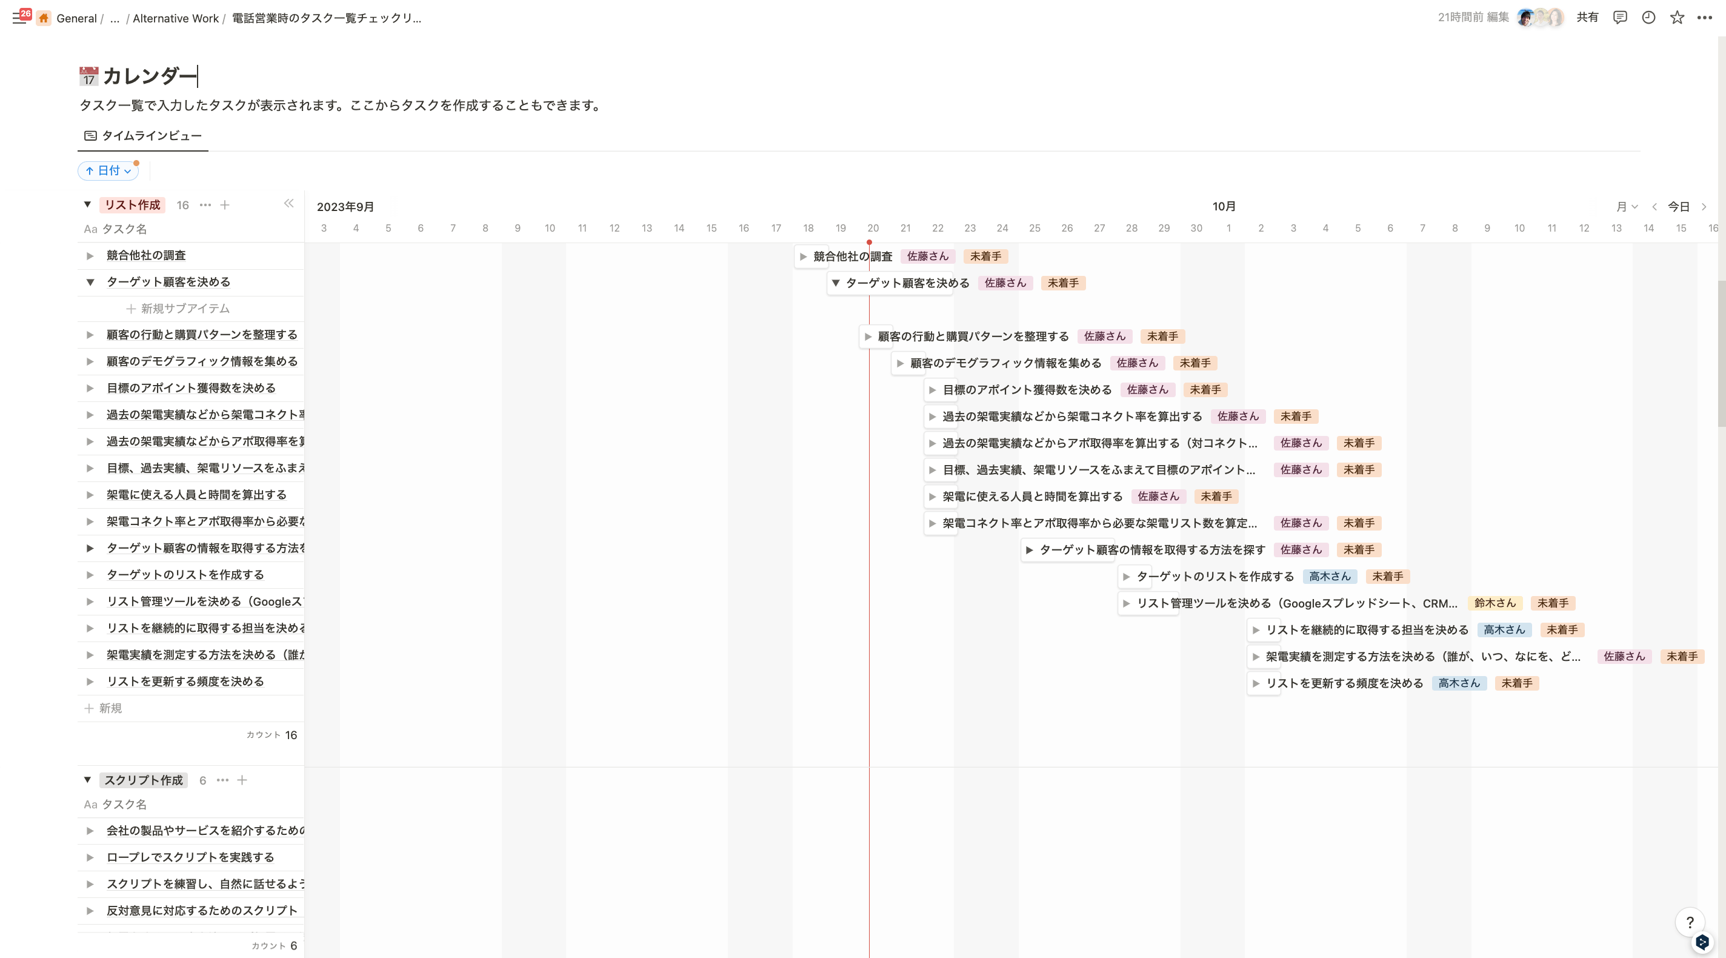Open the page options three-dot menu

point(1705,18)
